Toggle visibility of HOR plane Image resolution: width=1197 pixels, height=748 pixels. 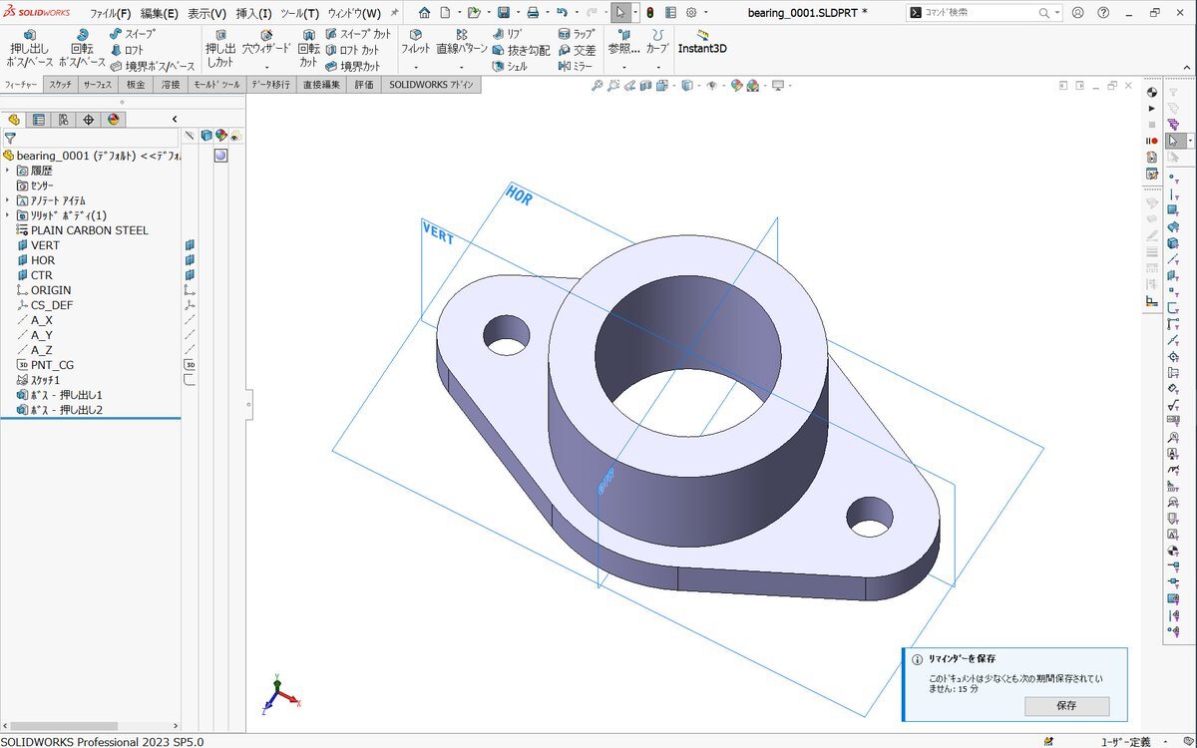190,260
